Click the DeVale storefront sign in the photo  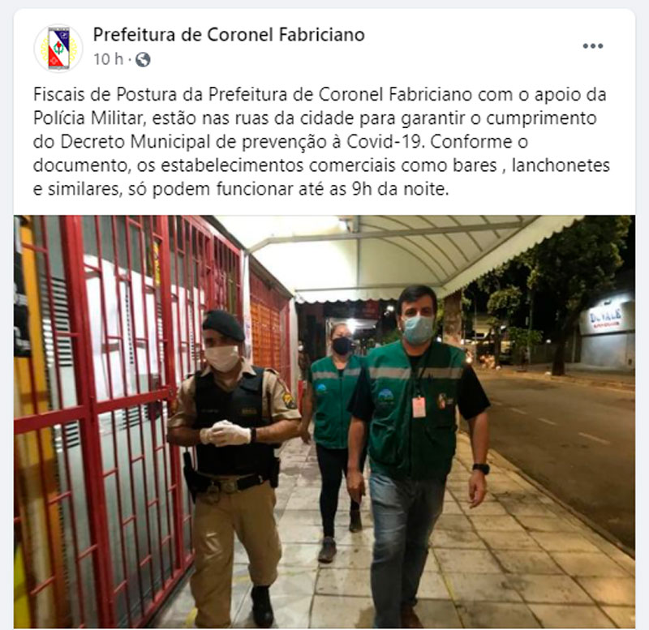[606, 318]
